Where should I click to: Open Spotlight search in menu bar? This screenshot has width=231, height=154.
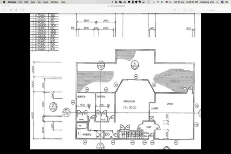[217, 2]
